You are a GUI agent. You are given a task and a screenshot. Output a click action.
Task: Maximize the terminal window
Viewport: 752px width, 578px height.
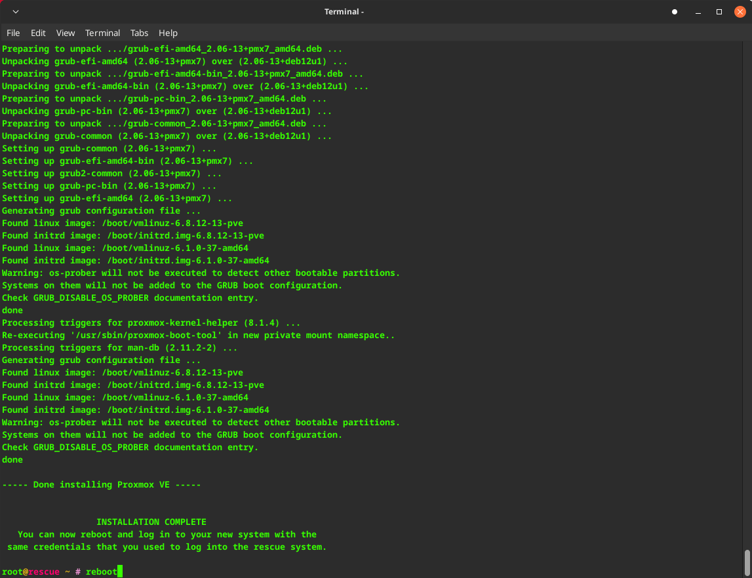pyautogui.click(x=719, y=12)
